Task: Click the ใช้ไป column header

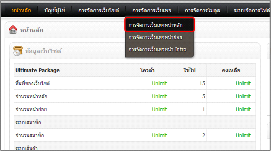Action: pos(189,70)
